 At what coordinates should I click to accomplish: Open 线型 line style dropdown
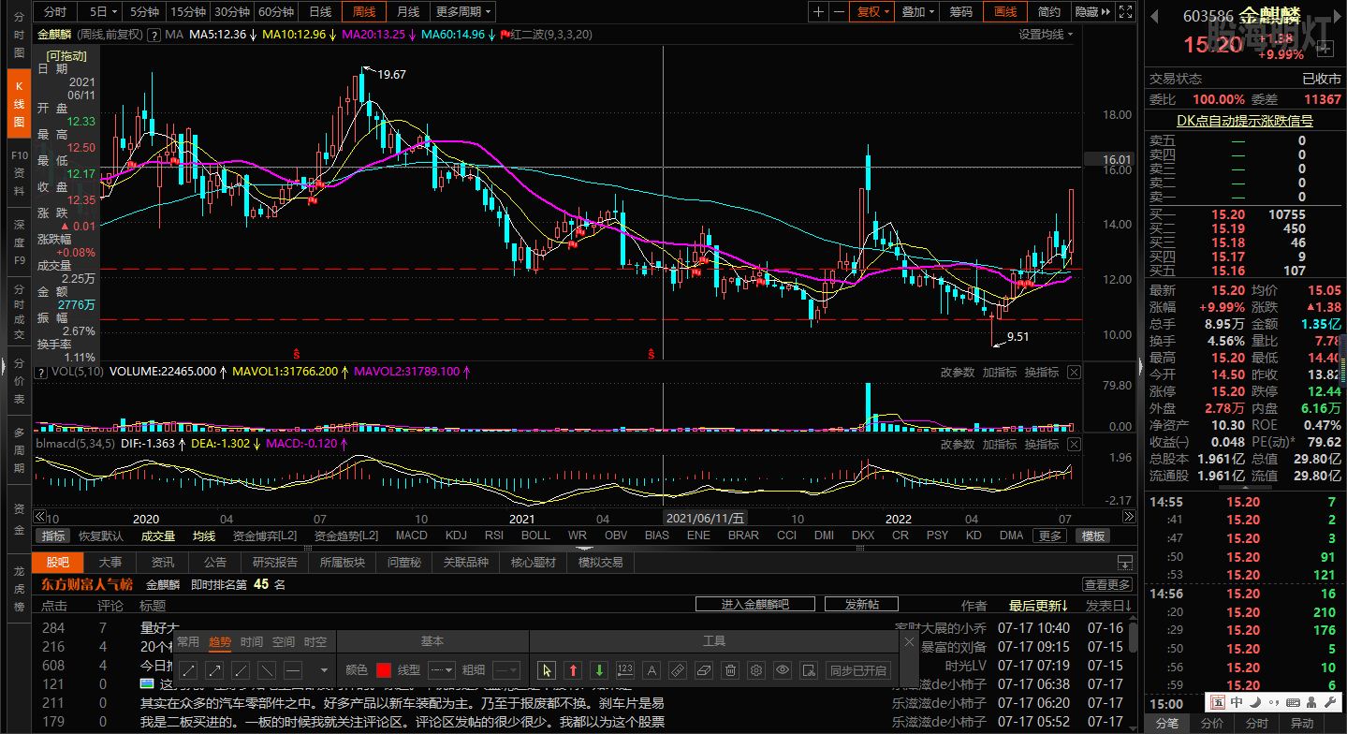tap(441, 670)
